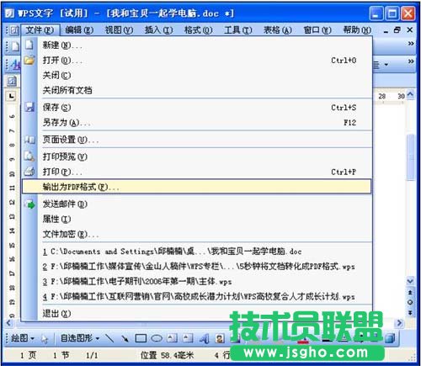This screenshot has height=366, width=421.
Task: Click the mail icon beside 发送邮件
Action: [29, 204]
